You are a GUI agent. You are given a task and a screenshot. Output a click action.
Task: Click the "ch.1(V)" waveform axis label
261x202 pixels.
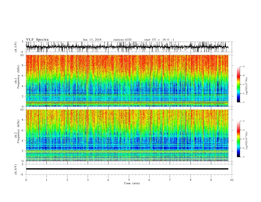click(x=16, y=47)
